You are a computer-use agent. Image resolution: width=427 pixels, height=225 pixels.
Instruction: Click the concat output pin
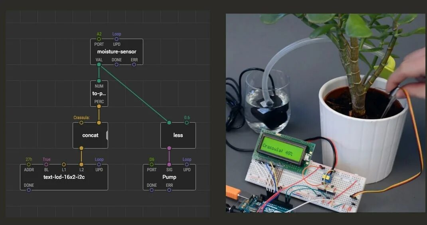point(81,149)
